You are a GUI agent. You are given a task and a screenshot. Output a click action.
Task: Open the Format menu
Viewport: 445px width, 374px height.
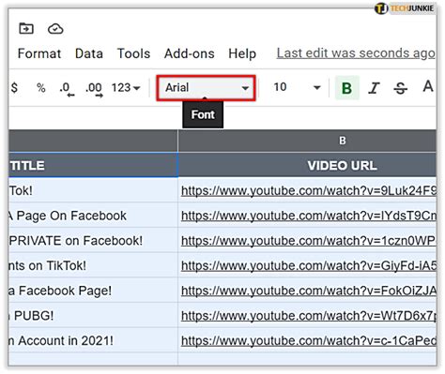pos(39,53)
